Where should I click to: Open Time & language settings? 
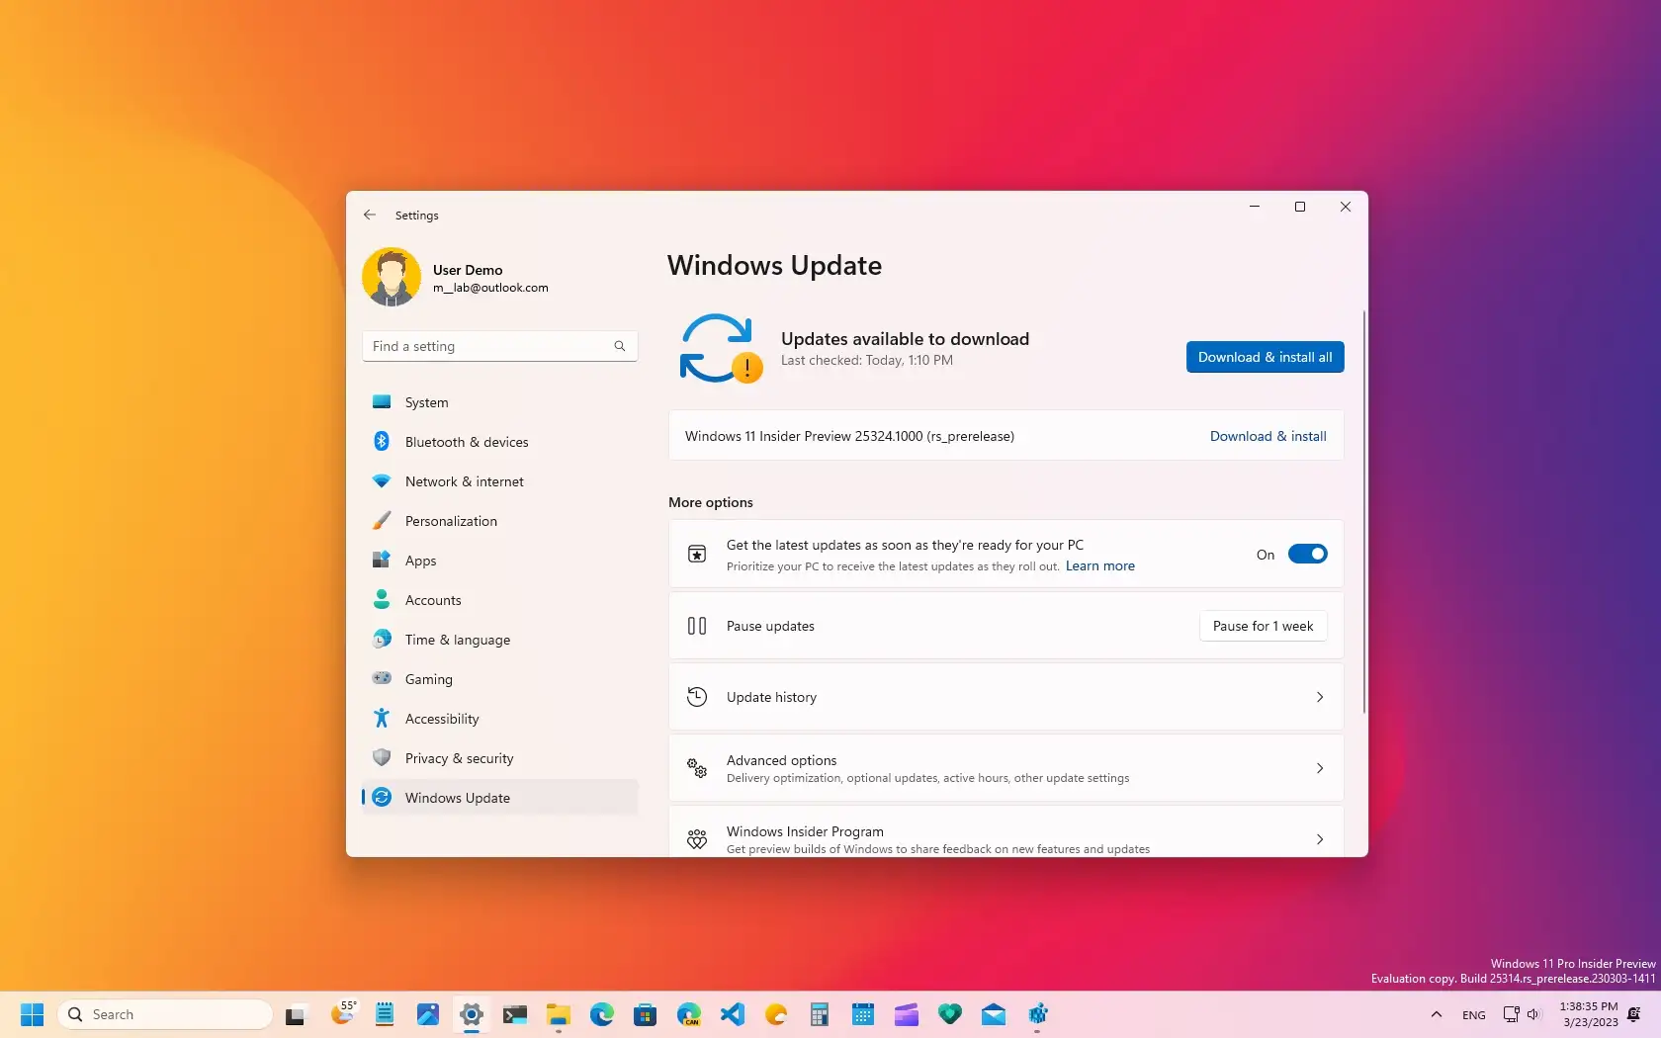coord(499,640)
